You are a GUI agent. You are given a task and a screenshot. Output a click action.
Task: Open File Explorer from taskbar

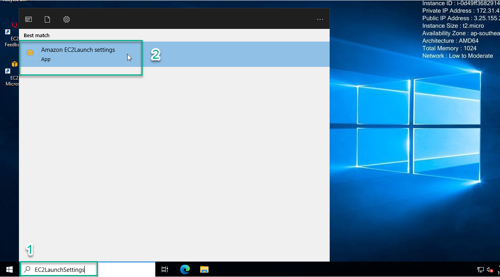204,269
